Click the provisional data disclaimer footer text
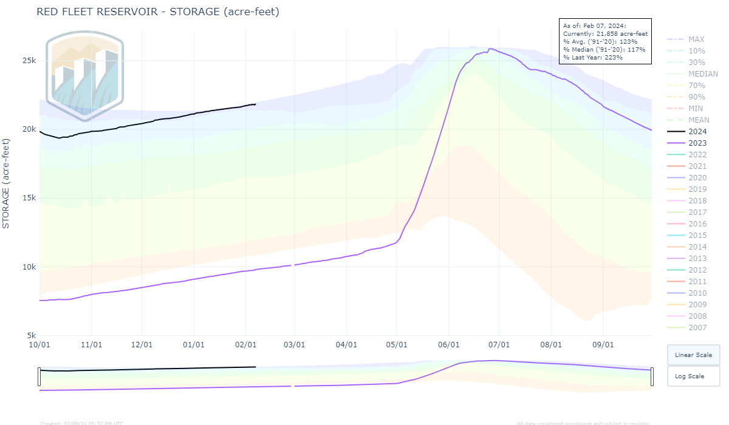This screenshot has width=729, height=425. pos(583,423)
